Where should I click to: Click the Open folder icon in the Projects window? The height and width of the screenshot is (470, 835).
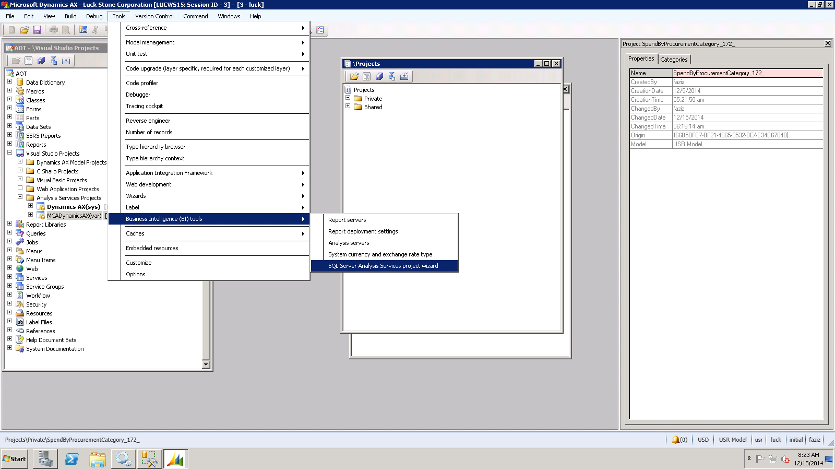[x=354, y=76]
